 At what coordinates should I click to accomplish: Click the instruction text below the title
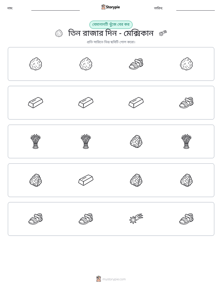click(x=111, y=42)
